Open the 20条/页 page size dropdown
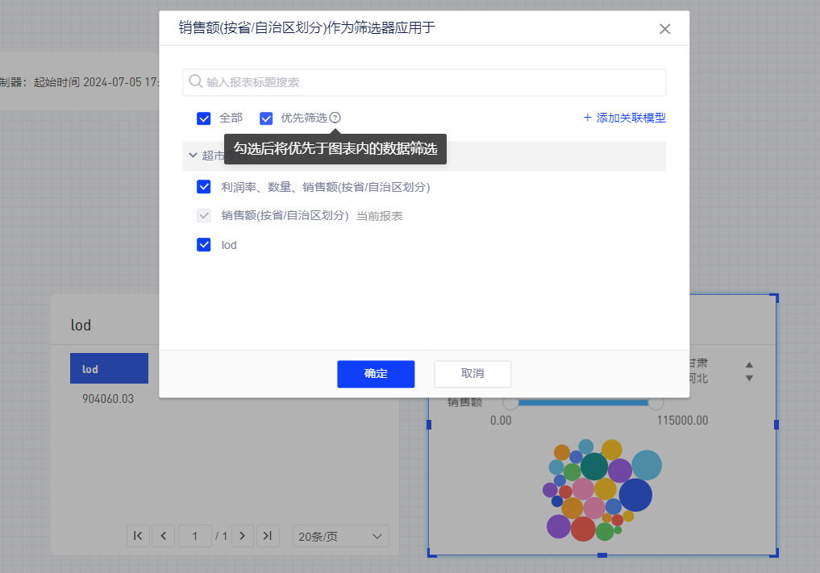Screen dimensions: 820x573 (339, 536)
